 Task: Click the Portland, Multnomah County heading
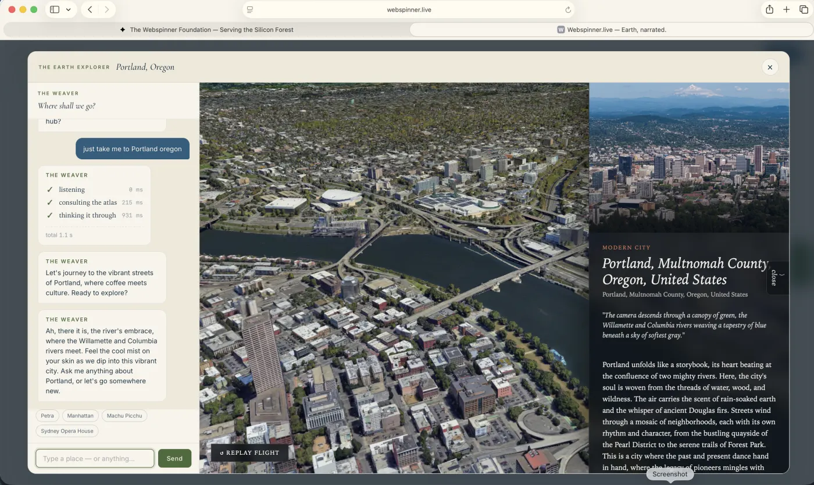685,272
